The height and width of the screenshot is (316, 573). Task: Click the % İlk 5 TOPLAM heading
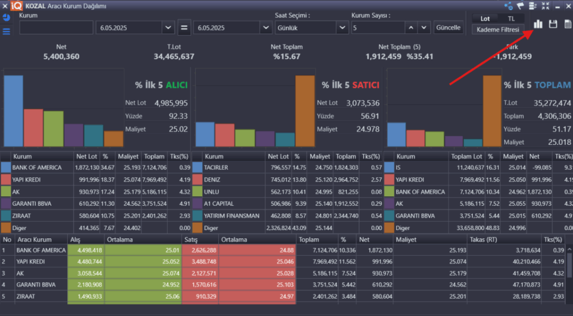(x=537, y=85)
